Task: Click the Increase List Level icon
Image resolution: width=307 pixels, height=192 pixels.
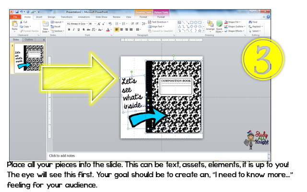Action: (x=137, y=24)
